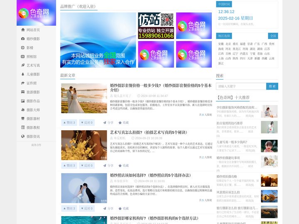Click the 收藏 star for 婚纱照店该如何选择
This screenshot has width=299, height=224.
coord(124,209)
